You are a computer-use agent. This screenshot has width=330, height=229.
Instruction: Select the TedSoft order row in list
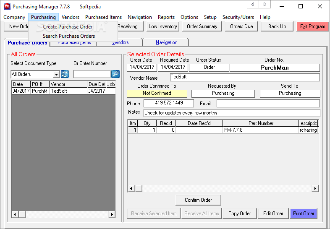coord(63,91)
